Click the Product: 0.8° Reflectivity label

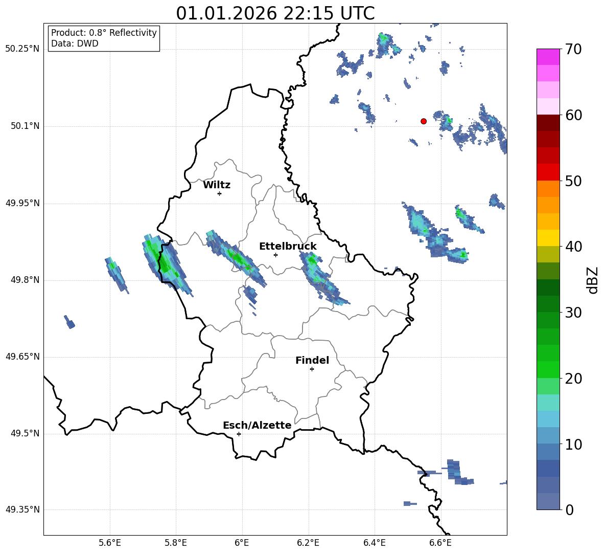(104, 32)
